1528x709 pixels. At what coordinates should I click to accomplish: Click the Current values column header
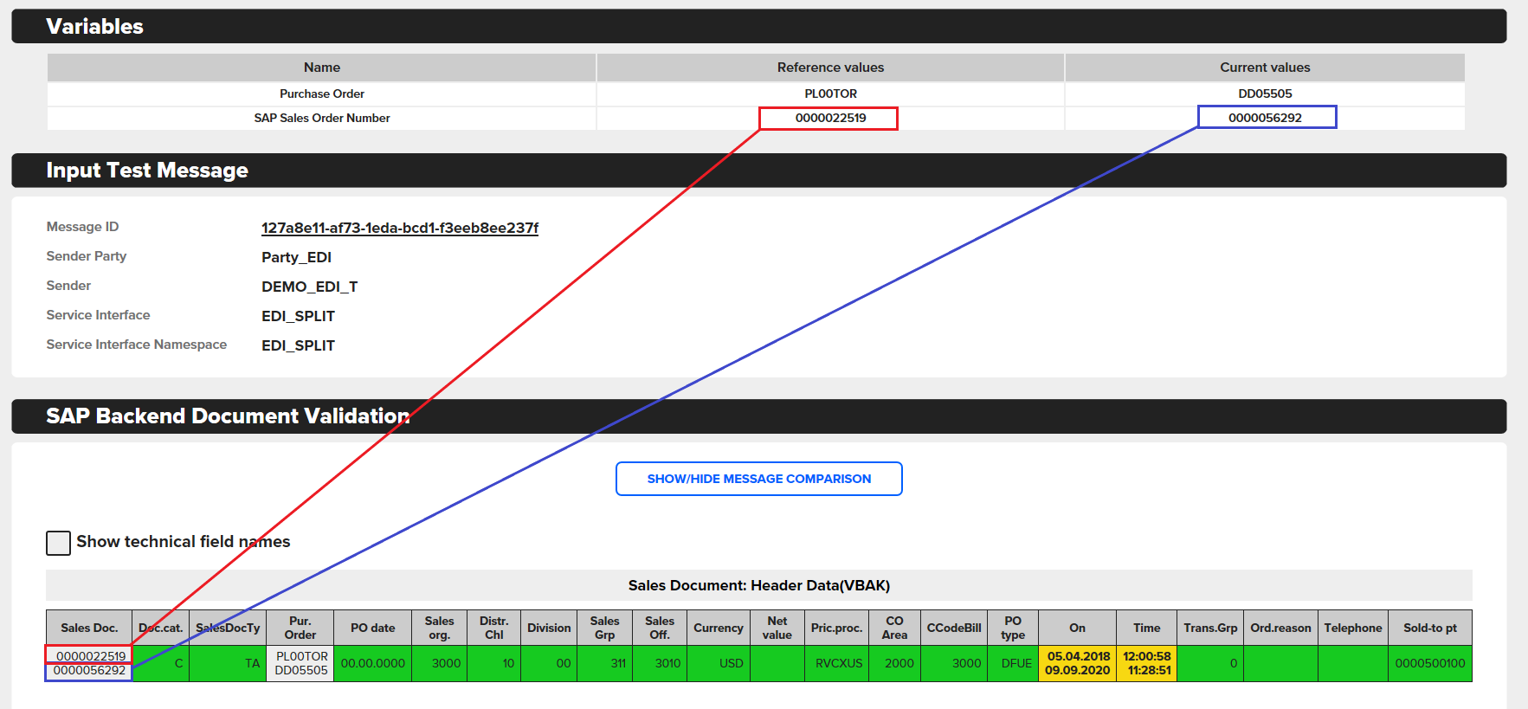(x=1264, y=68)
